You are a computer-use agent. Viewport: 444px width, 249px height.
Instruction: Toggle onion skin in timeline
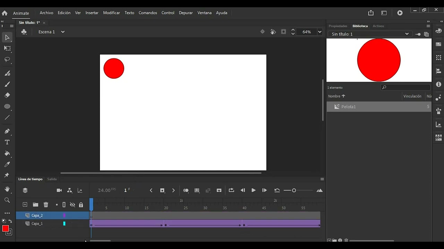(186, 190)
